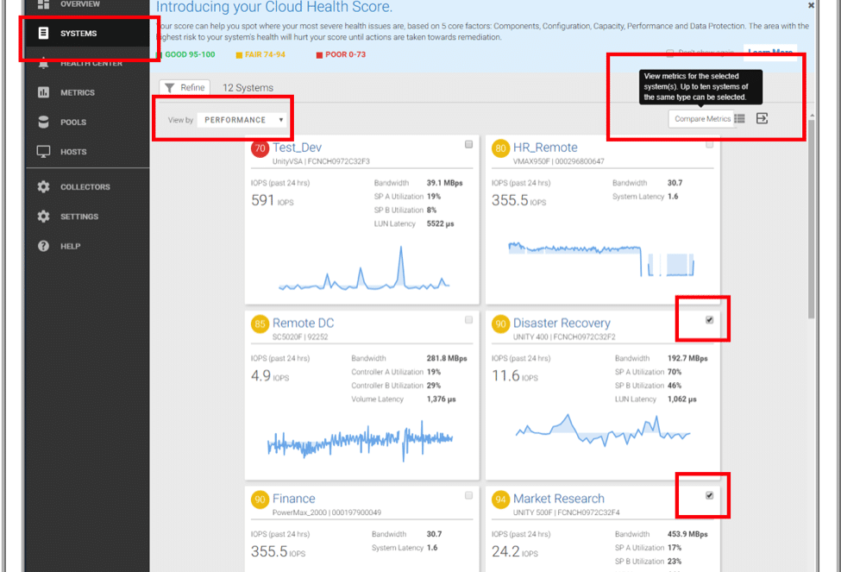841x572 pixels.
Task: Click Test_Dev 5522 µs LUN Latency value
Action: click(441, 223)
